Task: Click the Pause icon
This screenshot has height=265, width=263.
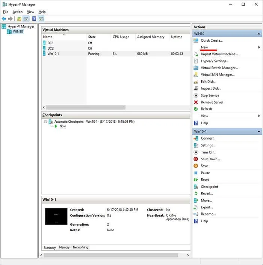Action: click(196, 173)
